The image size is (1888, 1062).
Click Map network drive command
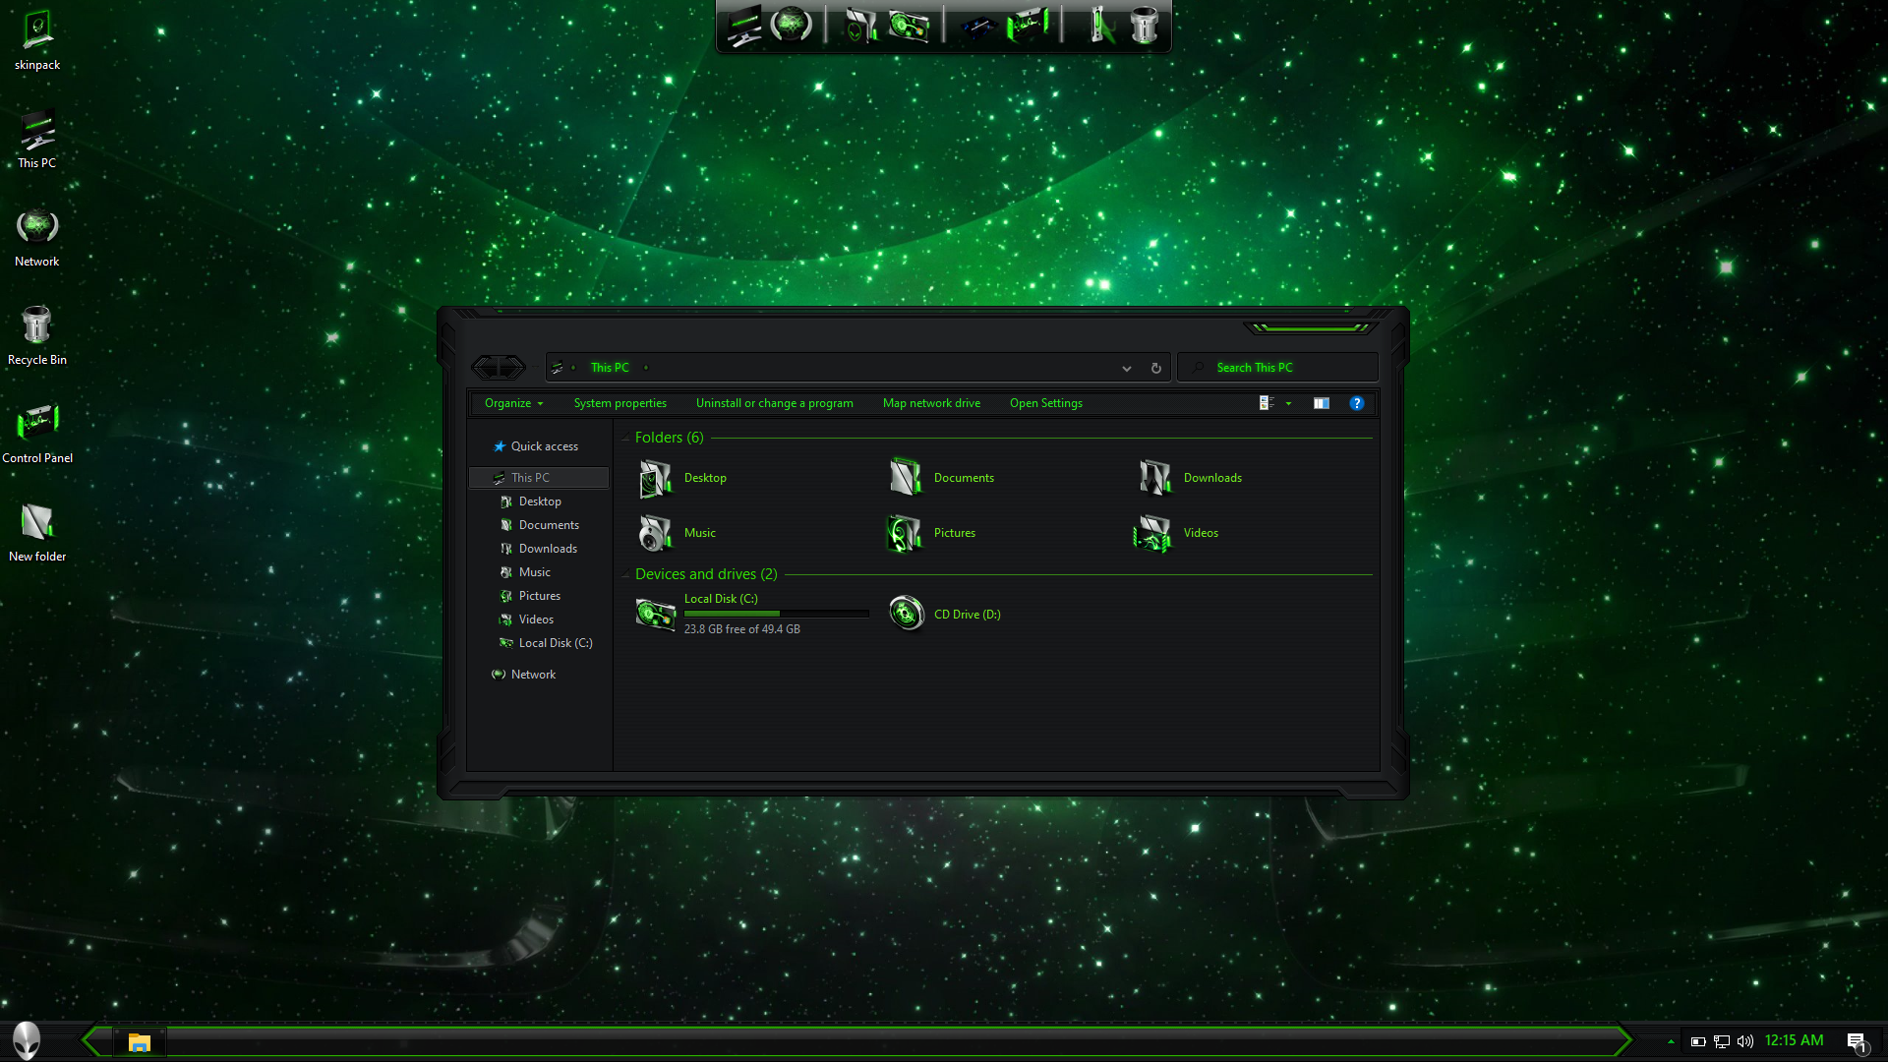tap(930, 403)
